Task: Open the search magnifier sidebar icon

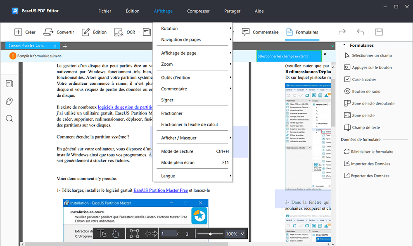Action: point(9,119)
